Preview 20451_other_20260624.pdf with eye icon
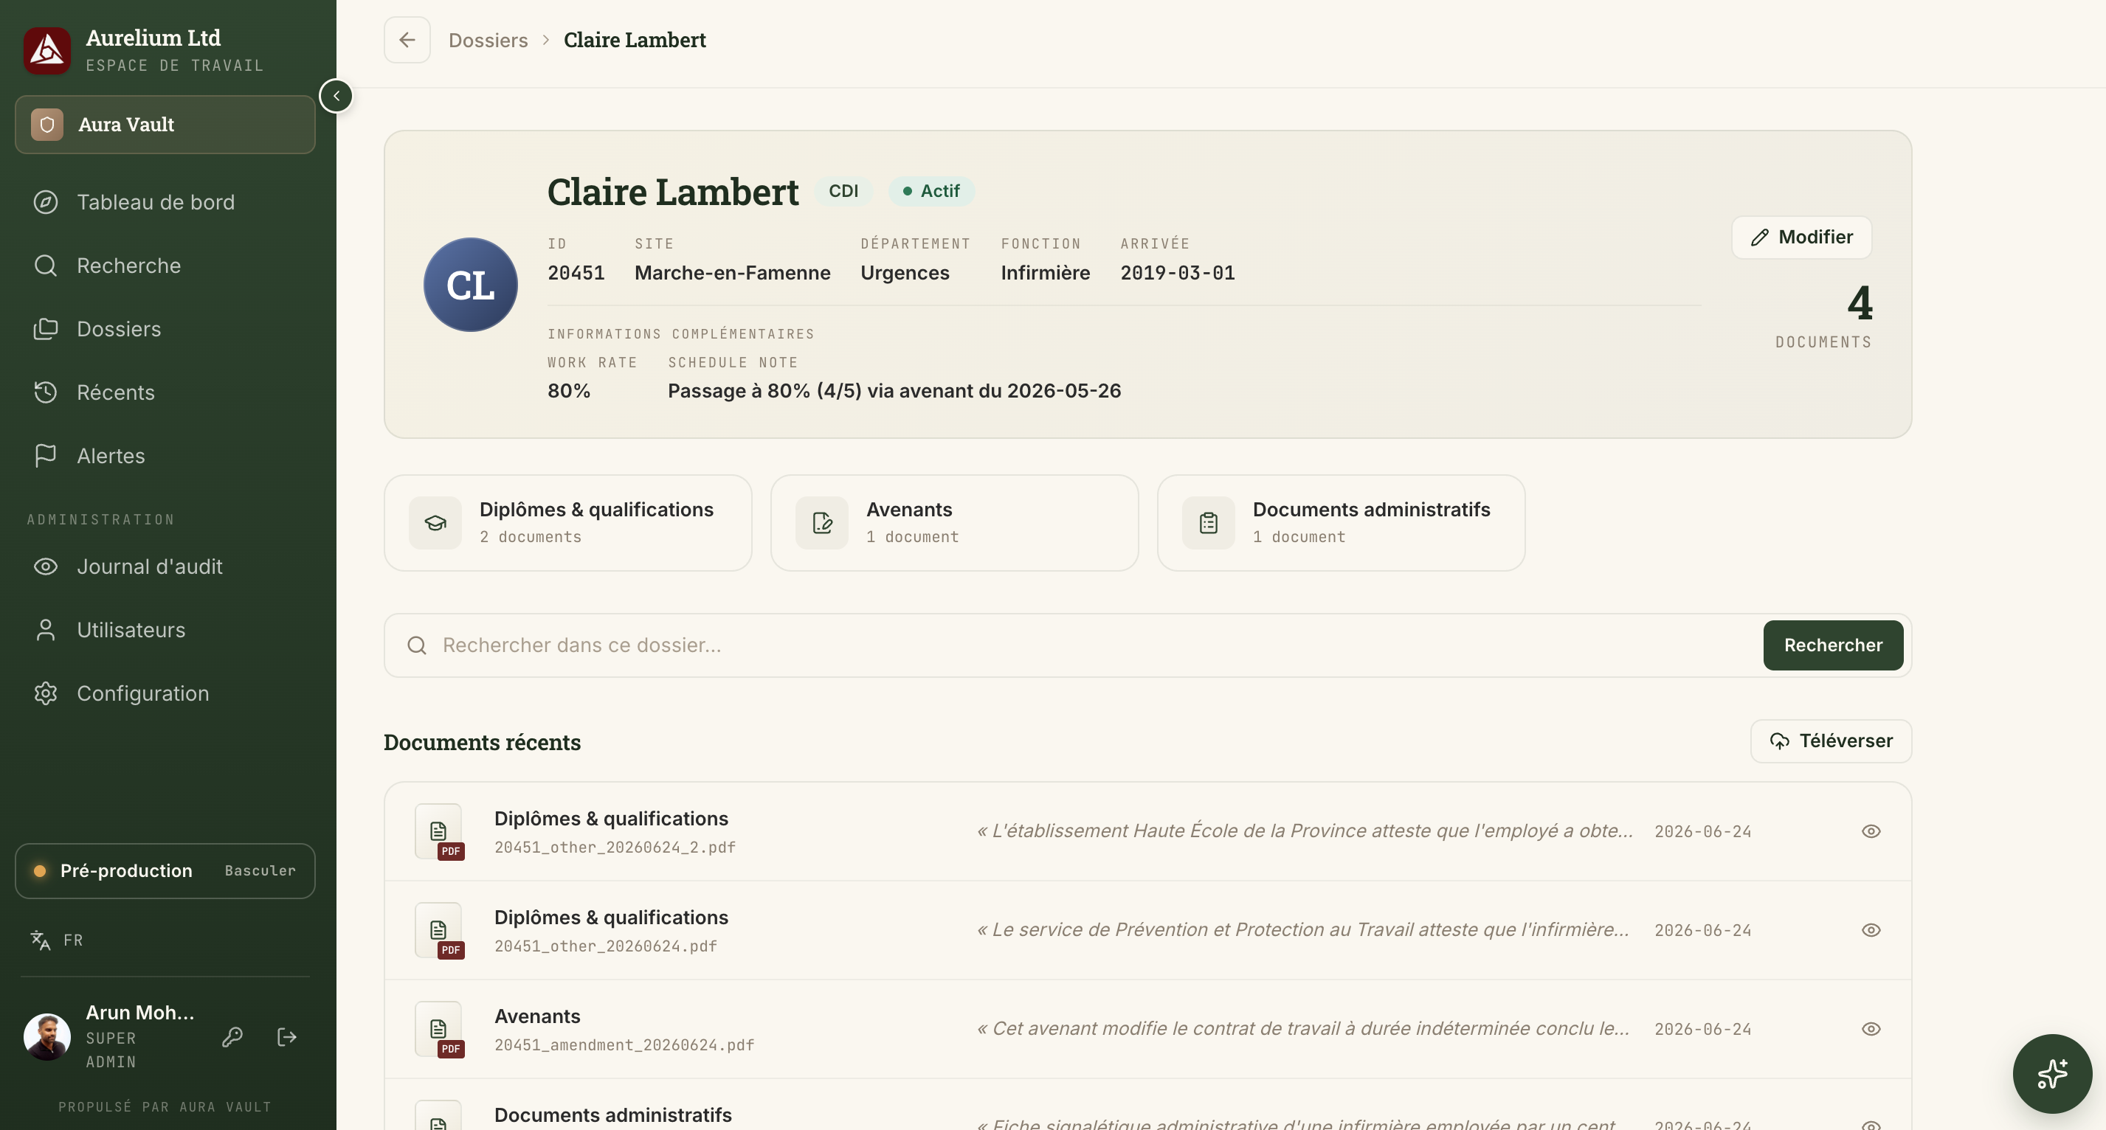The height and width of the screenshot is (1130, 2106). pyautogui.click(x=1871, y=930)
